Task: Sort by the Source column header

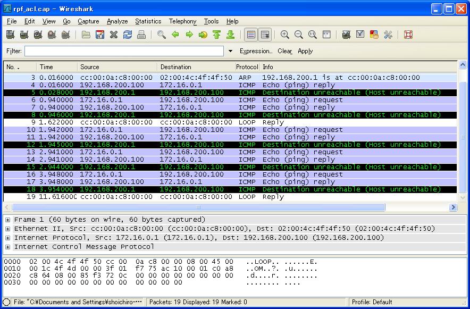Action: pyautogui.click(x=117, y=67)
